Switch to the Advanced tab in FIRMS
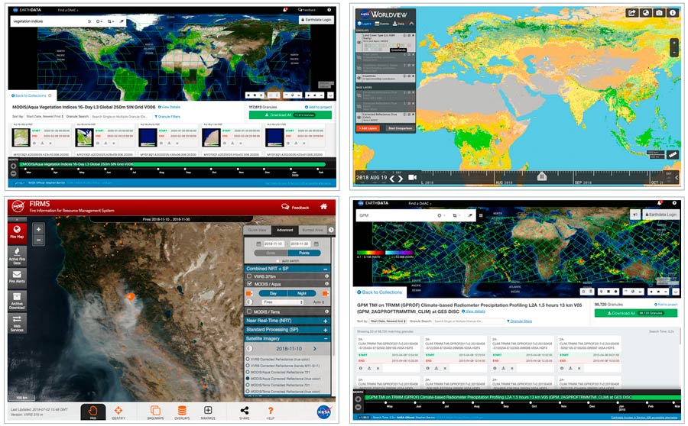Screen dimensions: 688x426 click(x=285, y=230)
